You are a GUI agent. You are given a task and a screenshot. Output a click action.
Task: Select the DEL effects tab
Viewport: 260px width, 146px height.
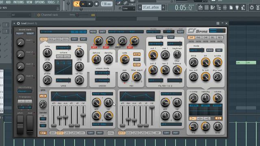pyautogui.click(x=212, y=37)
